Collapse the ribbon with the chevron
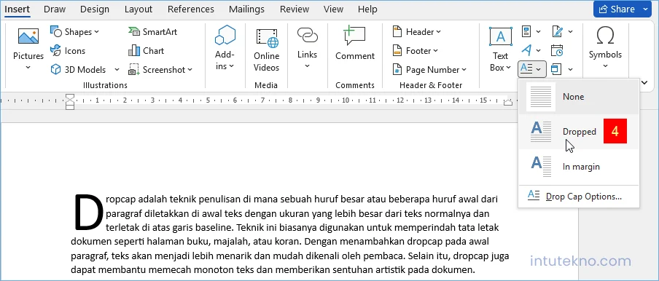The image size is (659, 281). (644, 83)
